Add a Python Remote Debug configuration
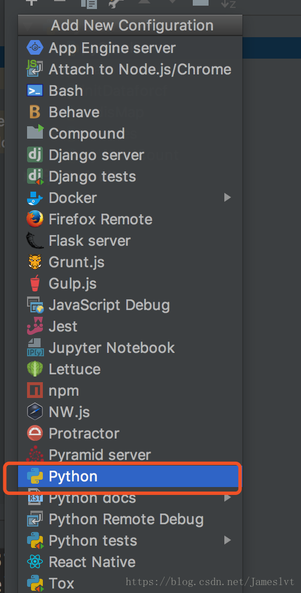This screenshot has height=593, width=301. click(x=130, y=519)
